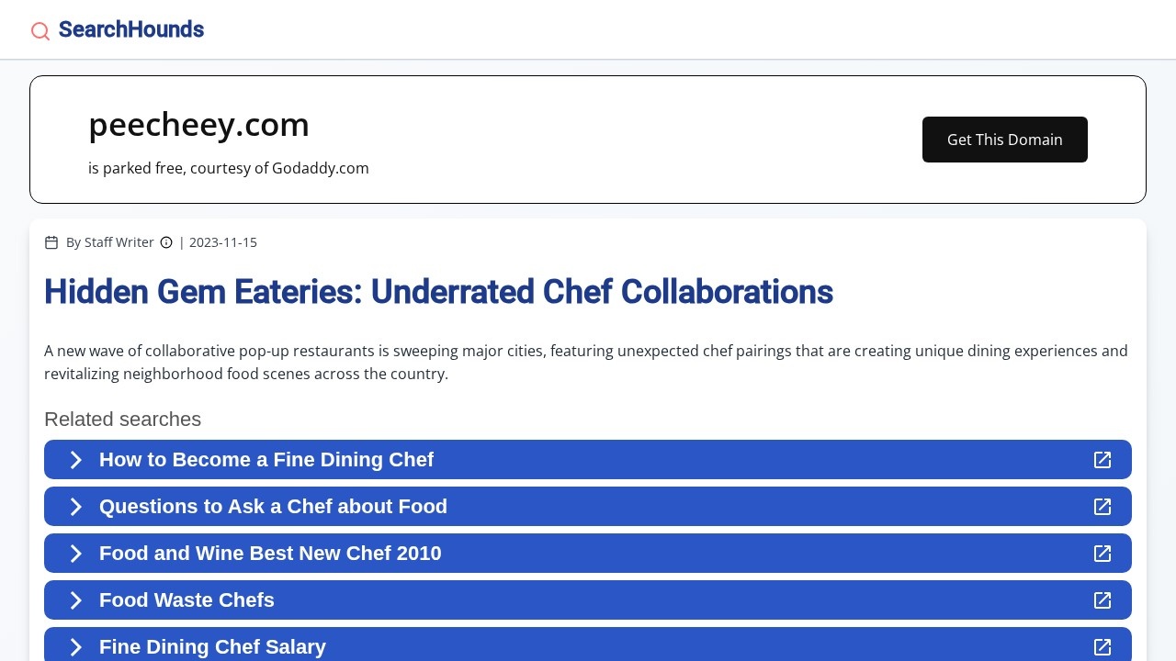The image size is (1176, 661).
Task: Click external link icon on Food Waste Chefs
Action: coord(1102,600)
